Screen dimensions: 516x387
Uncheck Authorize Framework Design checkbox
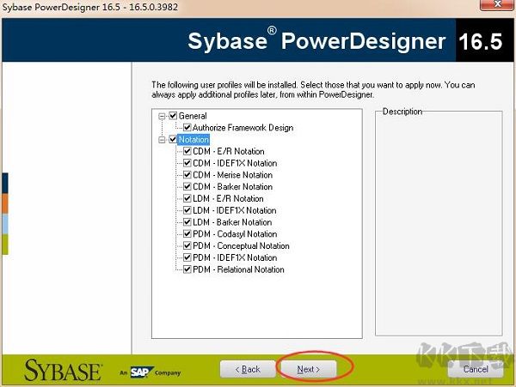pos(187,127)
